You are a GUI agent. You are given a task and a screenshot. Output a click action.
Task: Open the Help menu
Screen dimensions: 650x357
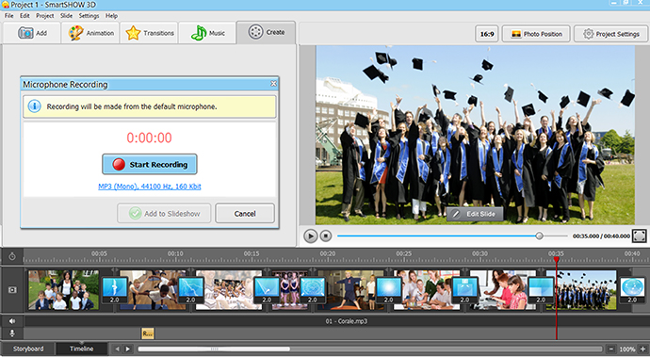click(111, 16)
